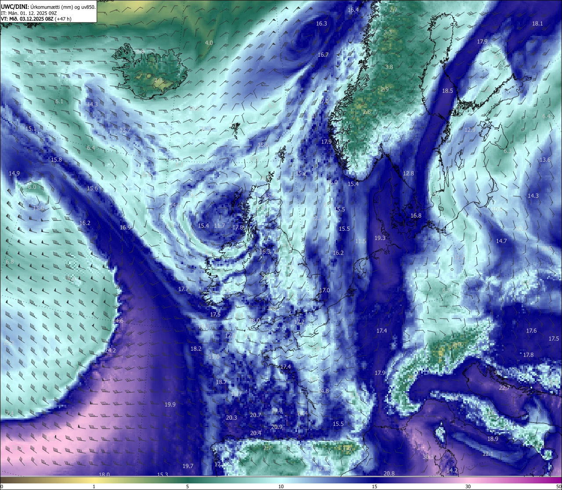Click the 18.1 value in the top right

click(537, 23)
